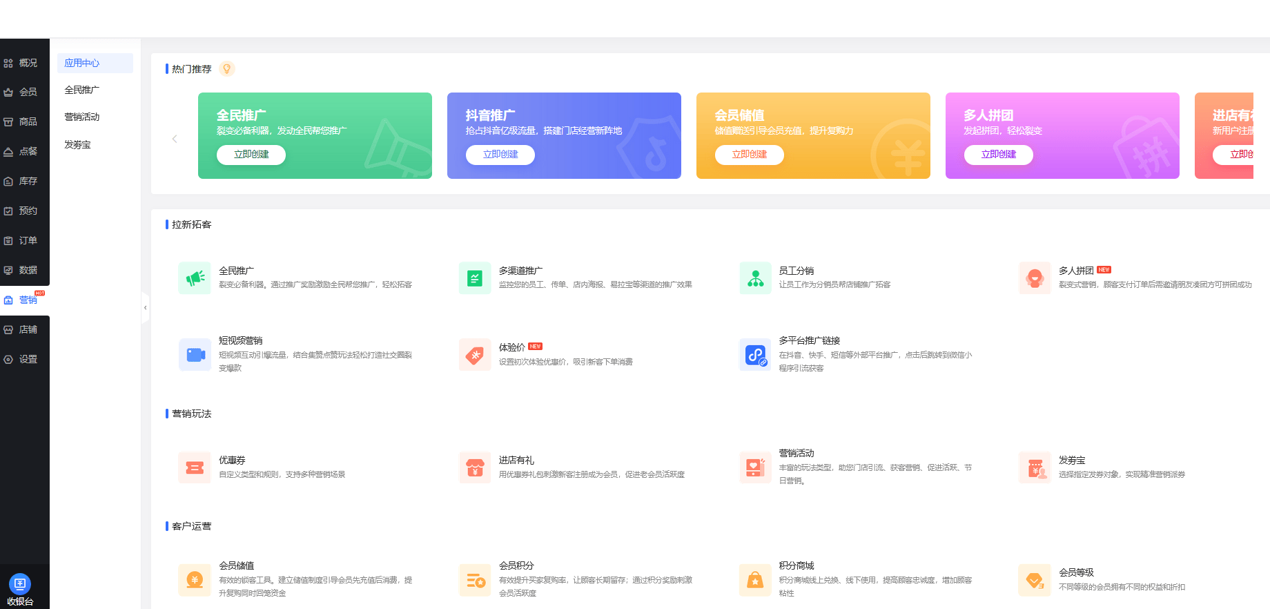The width and height of the screenshot is (1270, 609).
Task: Open the 短视频营销 camera icon
Action: click(x=195, y=355)
